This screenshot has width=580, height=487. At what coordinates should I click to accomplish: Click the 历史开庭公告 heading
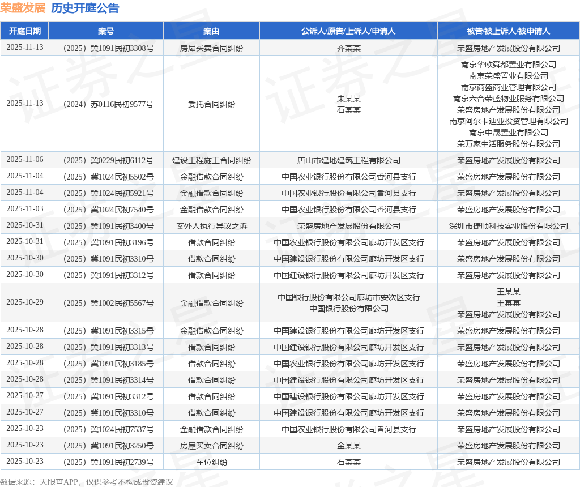click(x=85, y=8)
